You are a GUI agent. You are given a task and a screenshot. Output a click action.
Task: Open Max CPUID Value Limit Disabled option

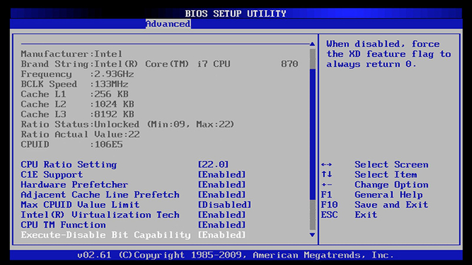[225, 204]
